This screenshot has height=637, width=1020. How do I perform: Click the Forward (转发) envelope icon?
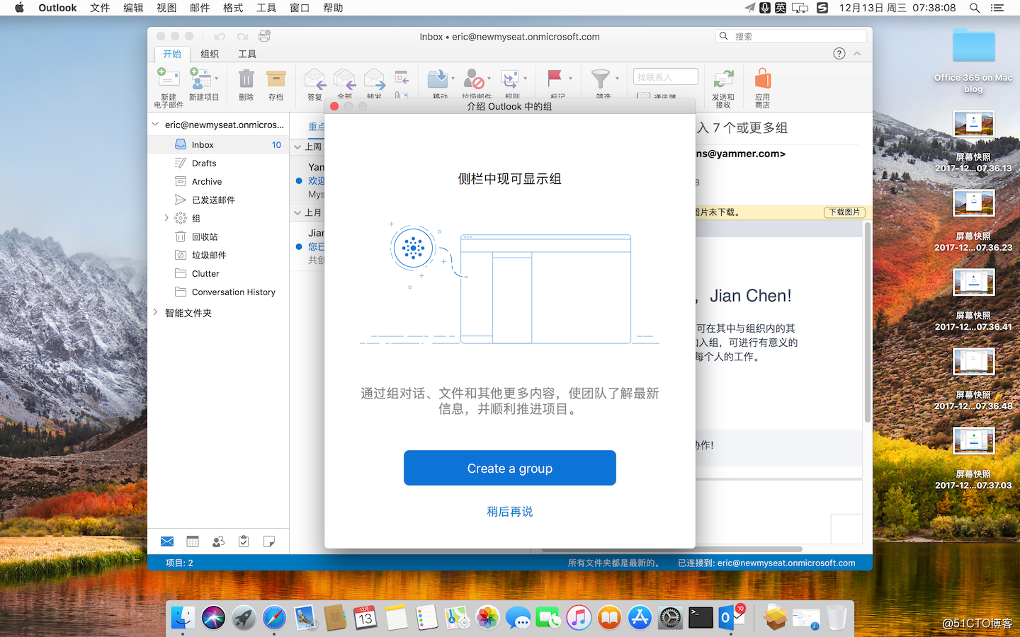coord(374,79)
